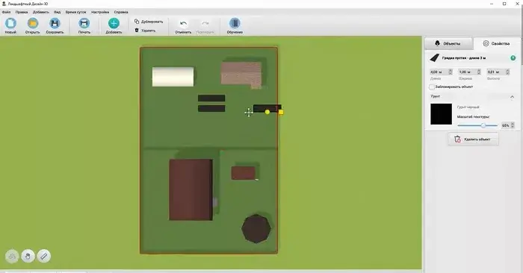Viewport: 523px width, 273px height.
Task: Toggle the Заблокировать объект checkbox
Action: coord(432,87)
